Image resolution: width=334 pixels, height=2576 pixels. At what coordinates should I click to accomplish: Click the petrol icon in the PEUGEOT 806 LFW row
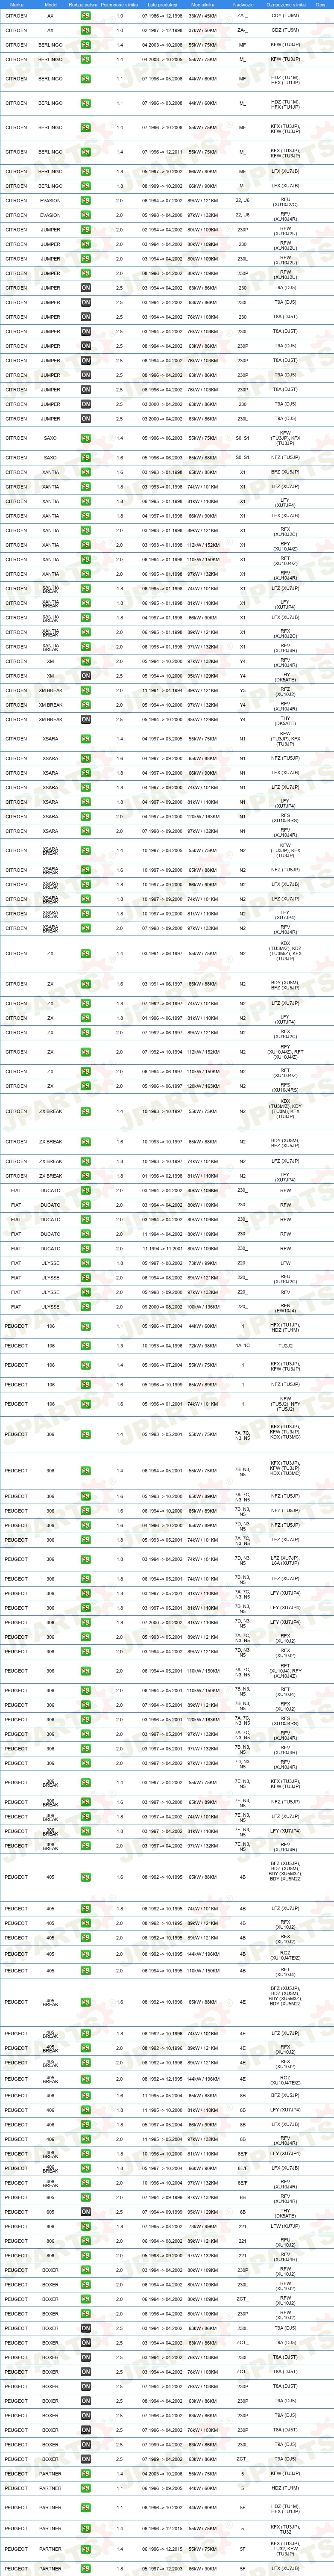coord(86,2226)
